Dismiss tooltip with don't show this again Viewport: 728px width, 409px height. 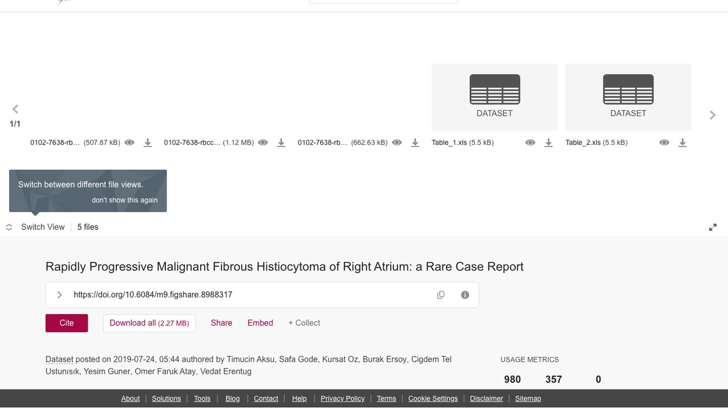coord(125,200)
